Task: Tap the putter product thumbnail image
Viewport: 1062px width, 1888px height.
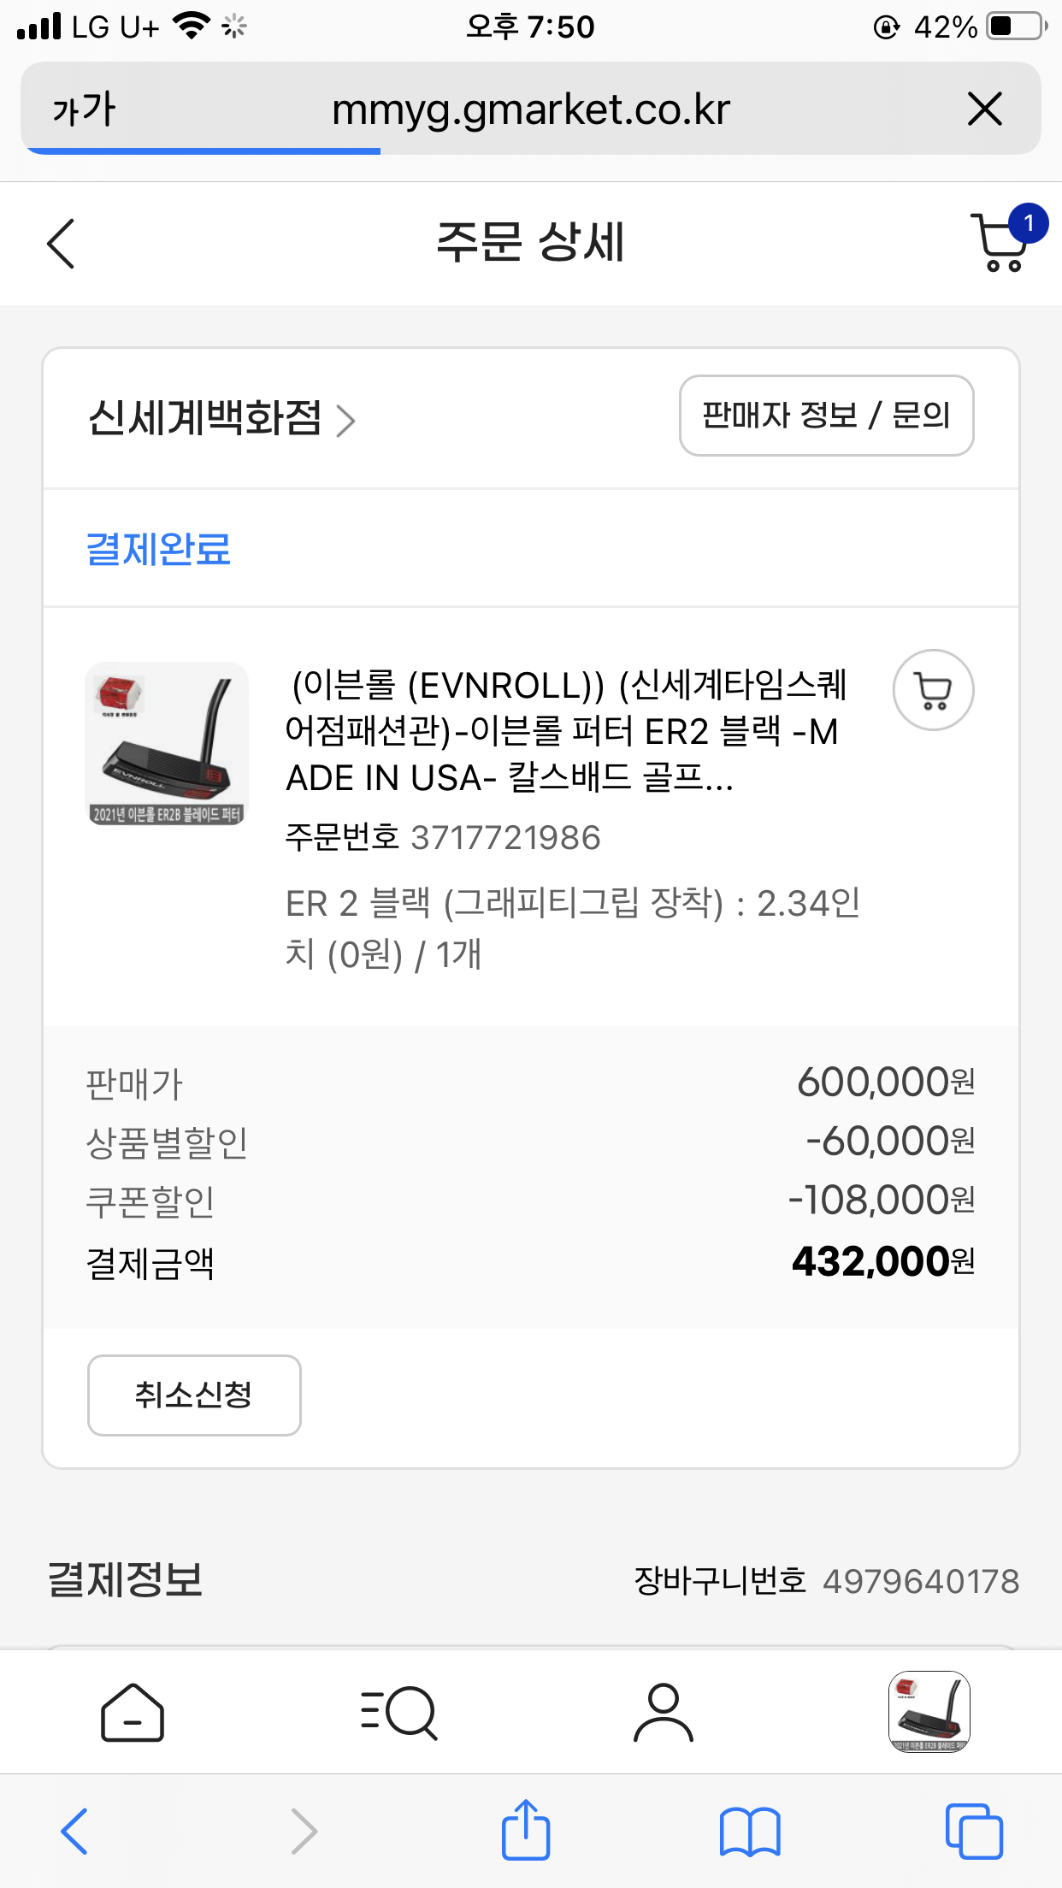Action: (x=167, y=743)
